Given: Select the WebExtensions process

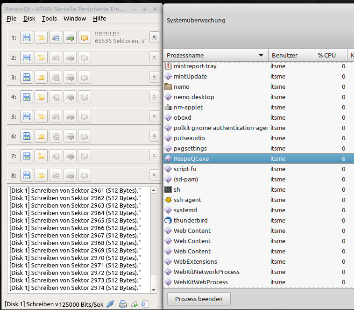Looking at the screenshot, I should (x=259, y=262).
